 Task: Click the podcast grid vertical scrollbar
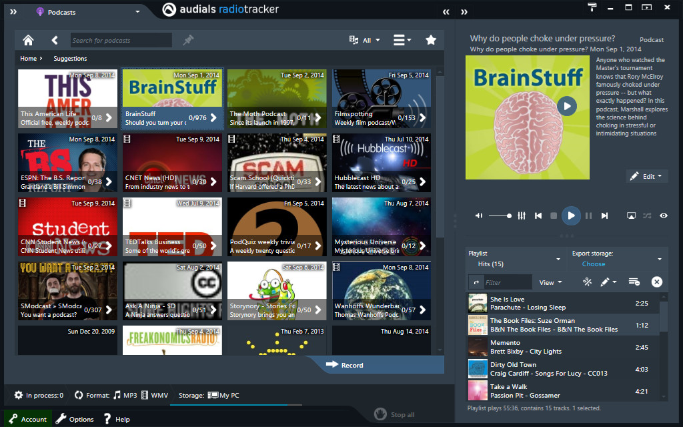440,157
